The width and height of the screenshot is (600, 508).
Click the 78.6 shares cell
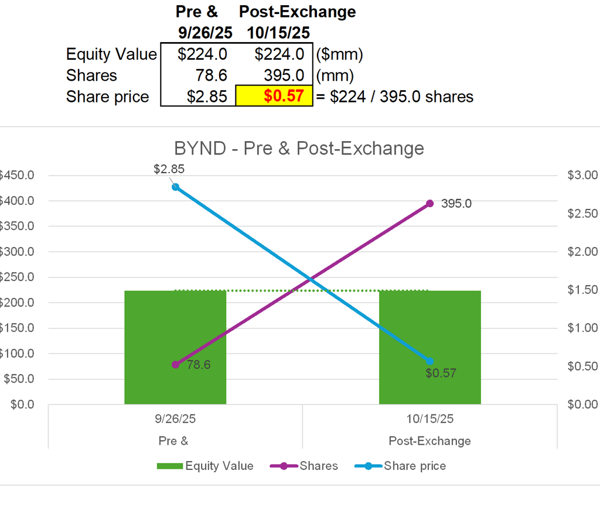pyautogui.click(x=198, y=75)
